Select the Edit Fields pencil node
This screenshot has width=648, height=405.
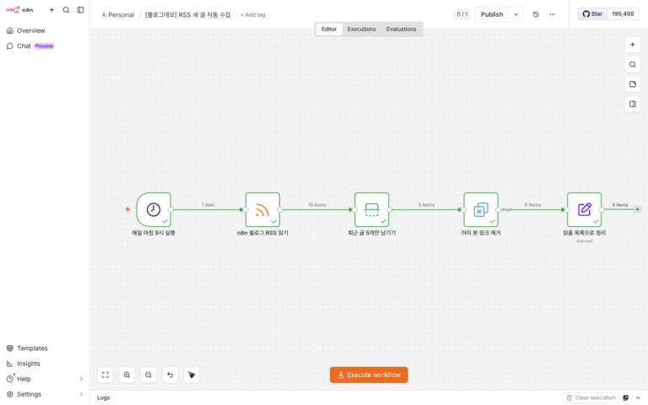tap(584, 209)
